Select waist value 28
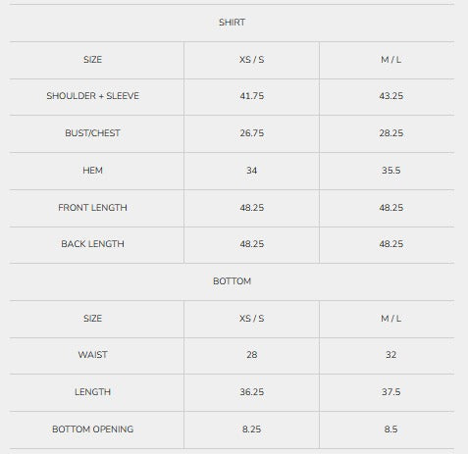This screenshot has height=454, width=468. [x=251, y=355]
